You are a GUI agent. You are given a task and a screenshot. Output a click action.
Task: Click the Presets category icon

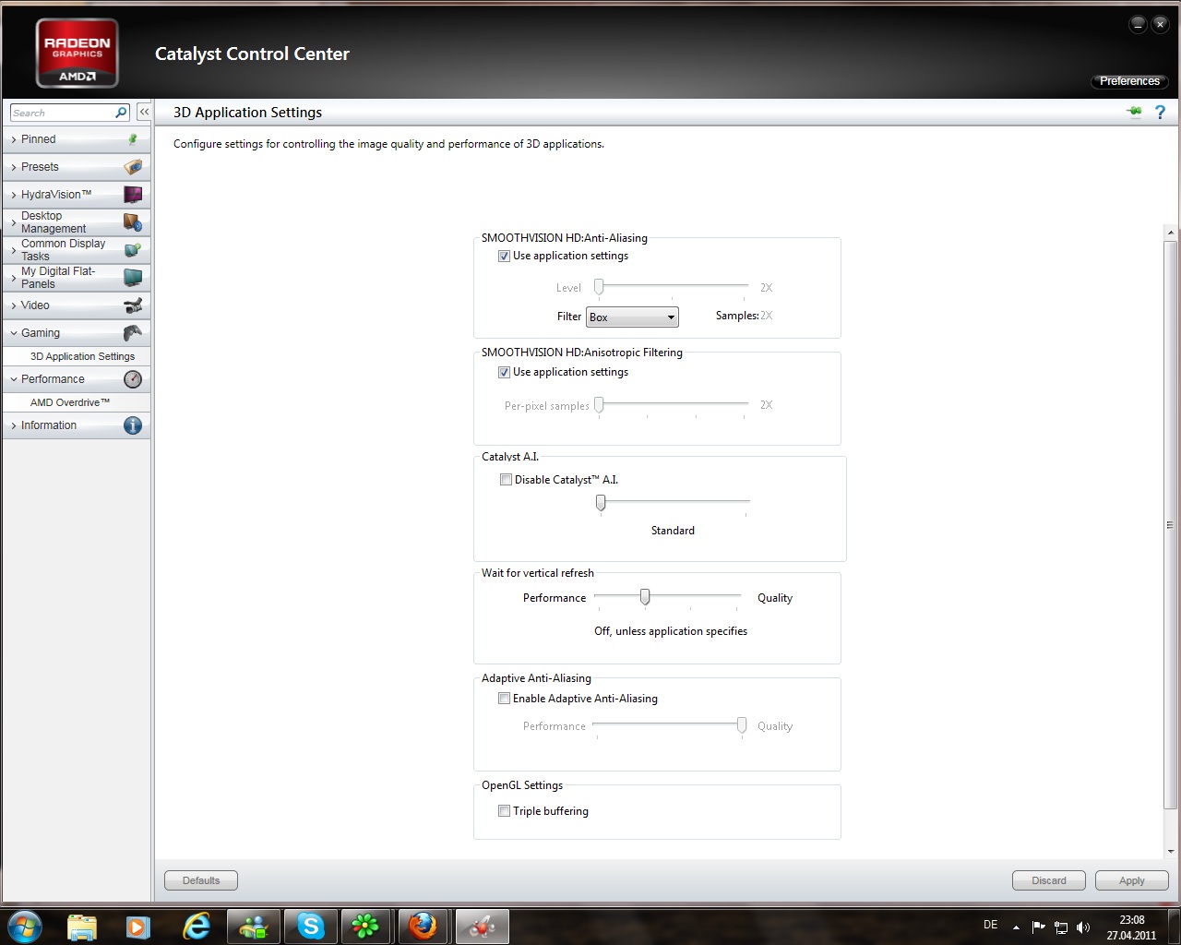tap(133, 167)
